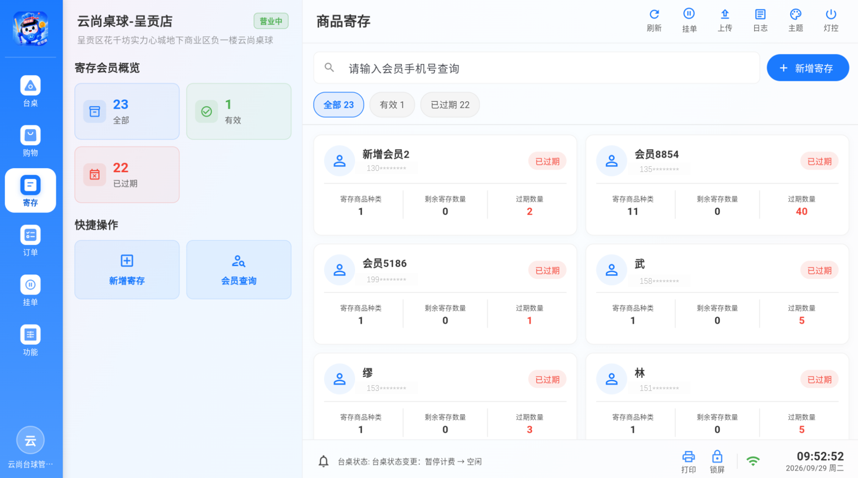Open the 已过期 22 overview card

(127, 175)
